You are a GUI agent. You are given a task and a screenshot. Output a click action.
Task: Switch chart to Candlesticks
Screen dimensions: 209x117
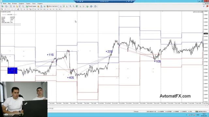[x=64, y=6]
